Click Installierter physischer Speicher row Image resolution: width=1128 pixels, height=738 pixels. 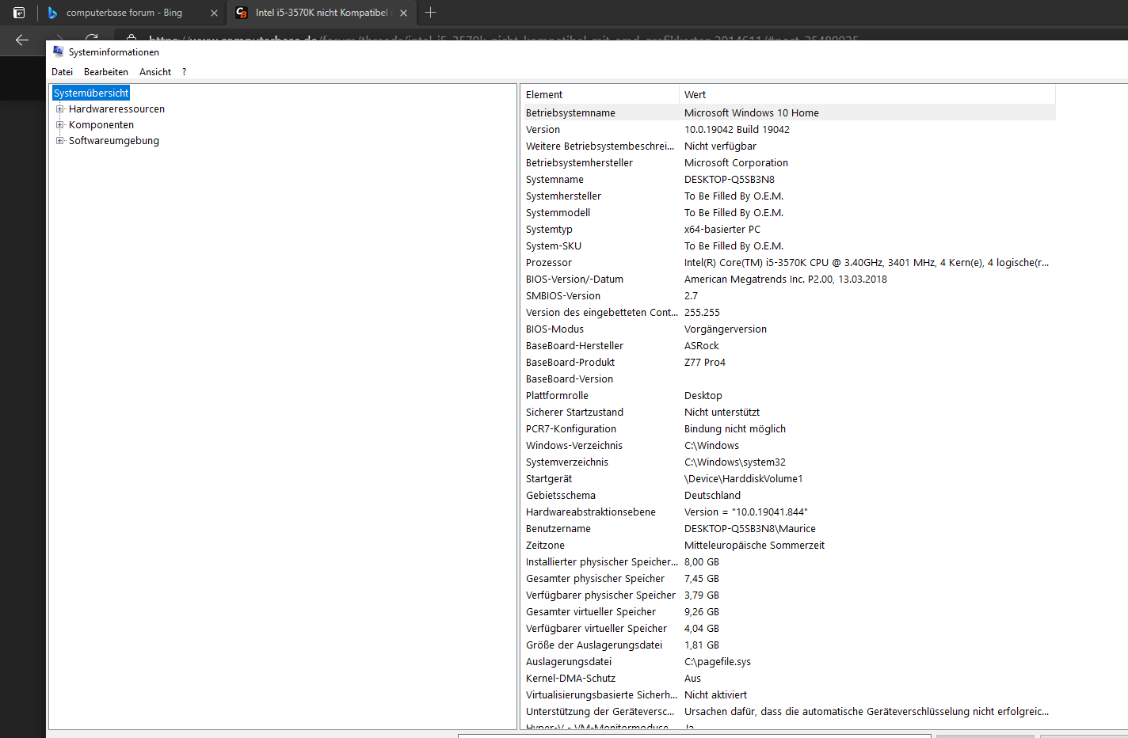click(788, 562)
